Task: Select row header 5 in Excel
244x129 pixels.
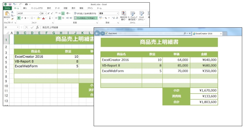Action: pos(6,62)
